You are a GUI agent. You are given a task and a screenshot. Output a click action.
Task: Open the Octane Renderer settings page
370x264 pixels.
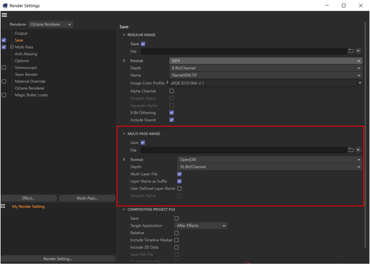[x=29, y=88]
